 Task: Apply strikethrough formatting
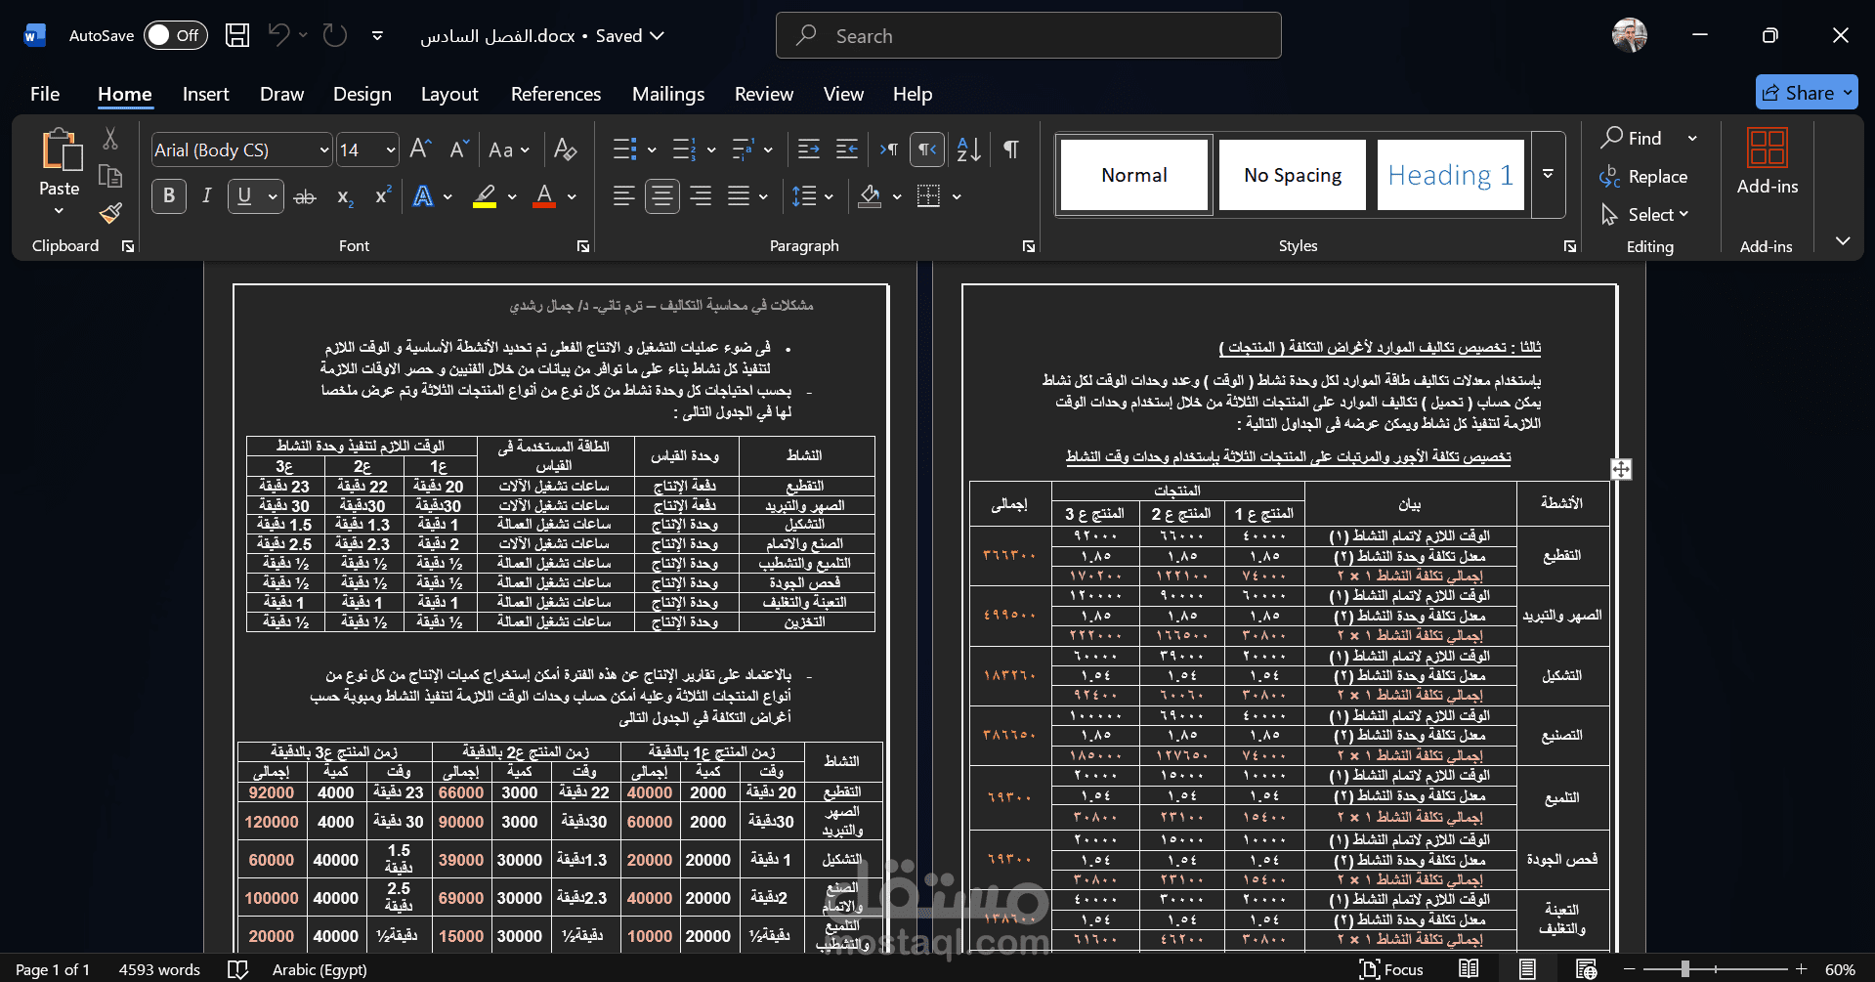(x=304, y=196)
